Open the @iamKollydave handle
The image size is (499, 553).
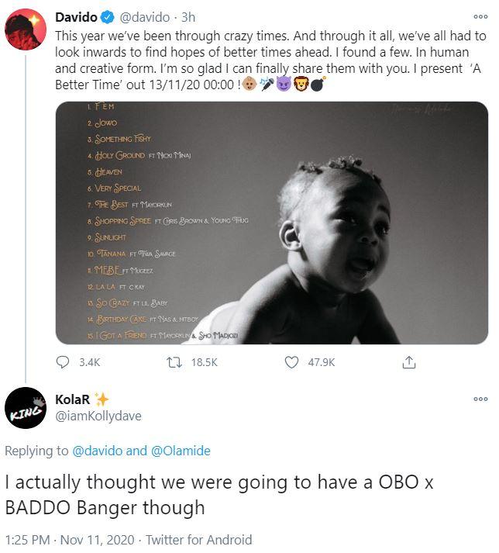click(98, 416)
